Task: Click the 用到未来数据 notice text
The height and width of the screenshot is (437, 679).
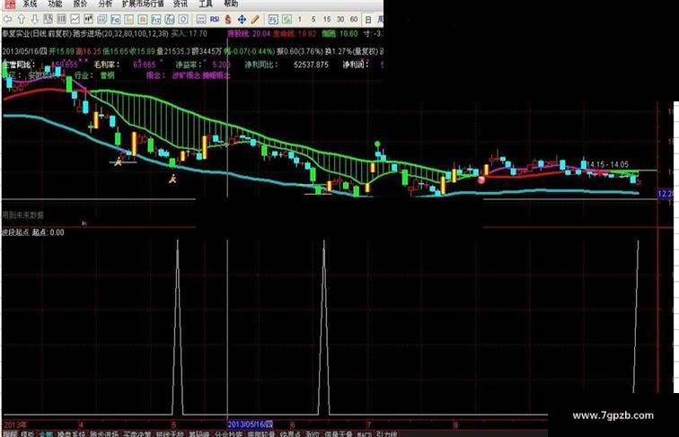Action: click(x=23, y=214)
